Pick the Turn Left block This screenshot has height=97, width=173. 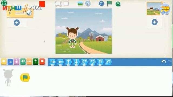pyautogui.click(x=92, y=62)
